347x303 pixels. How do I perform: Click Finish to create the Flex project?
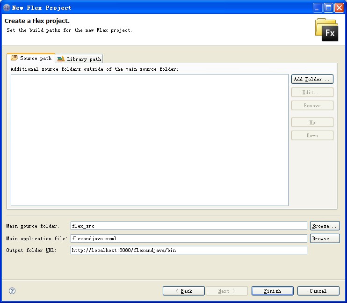coord(273,291)
